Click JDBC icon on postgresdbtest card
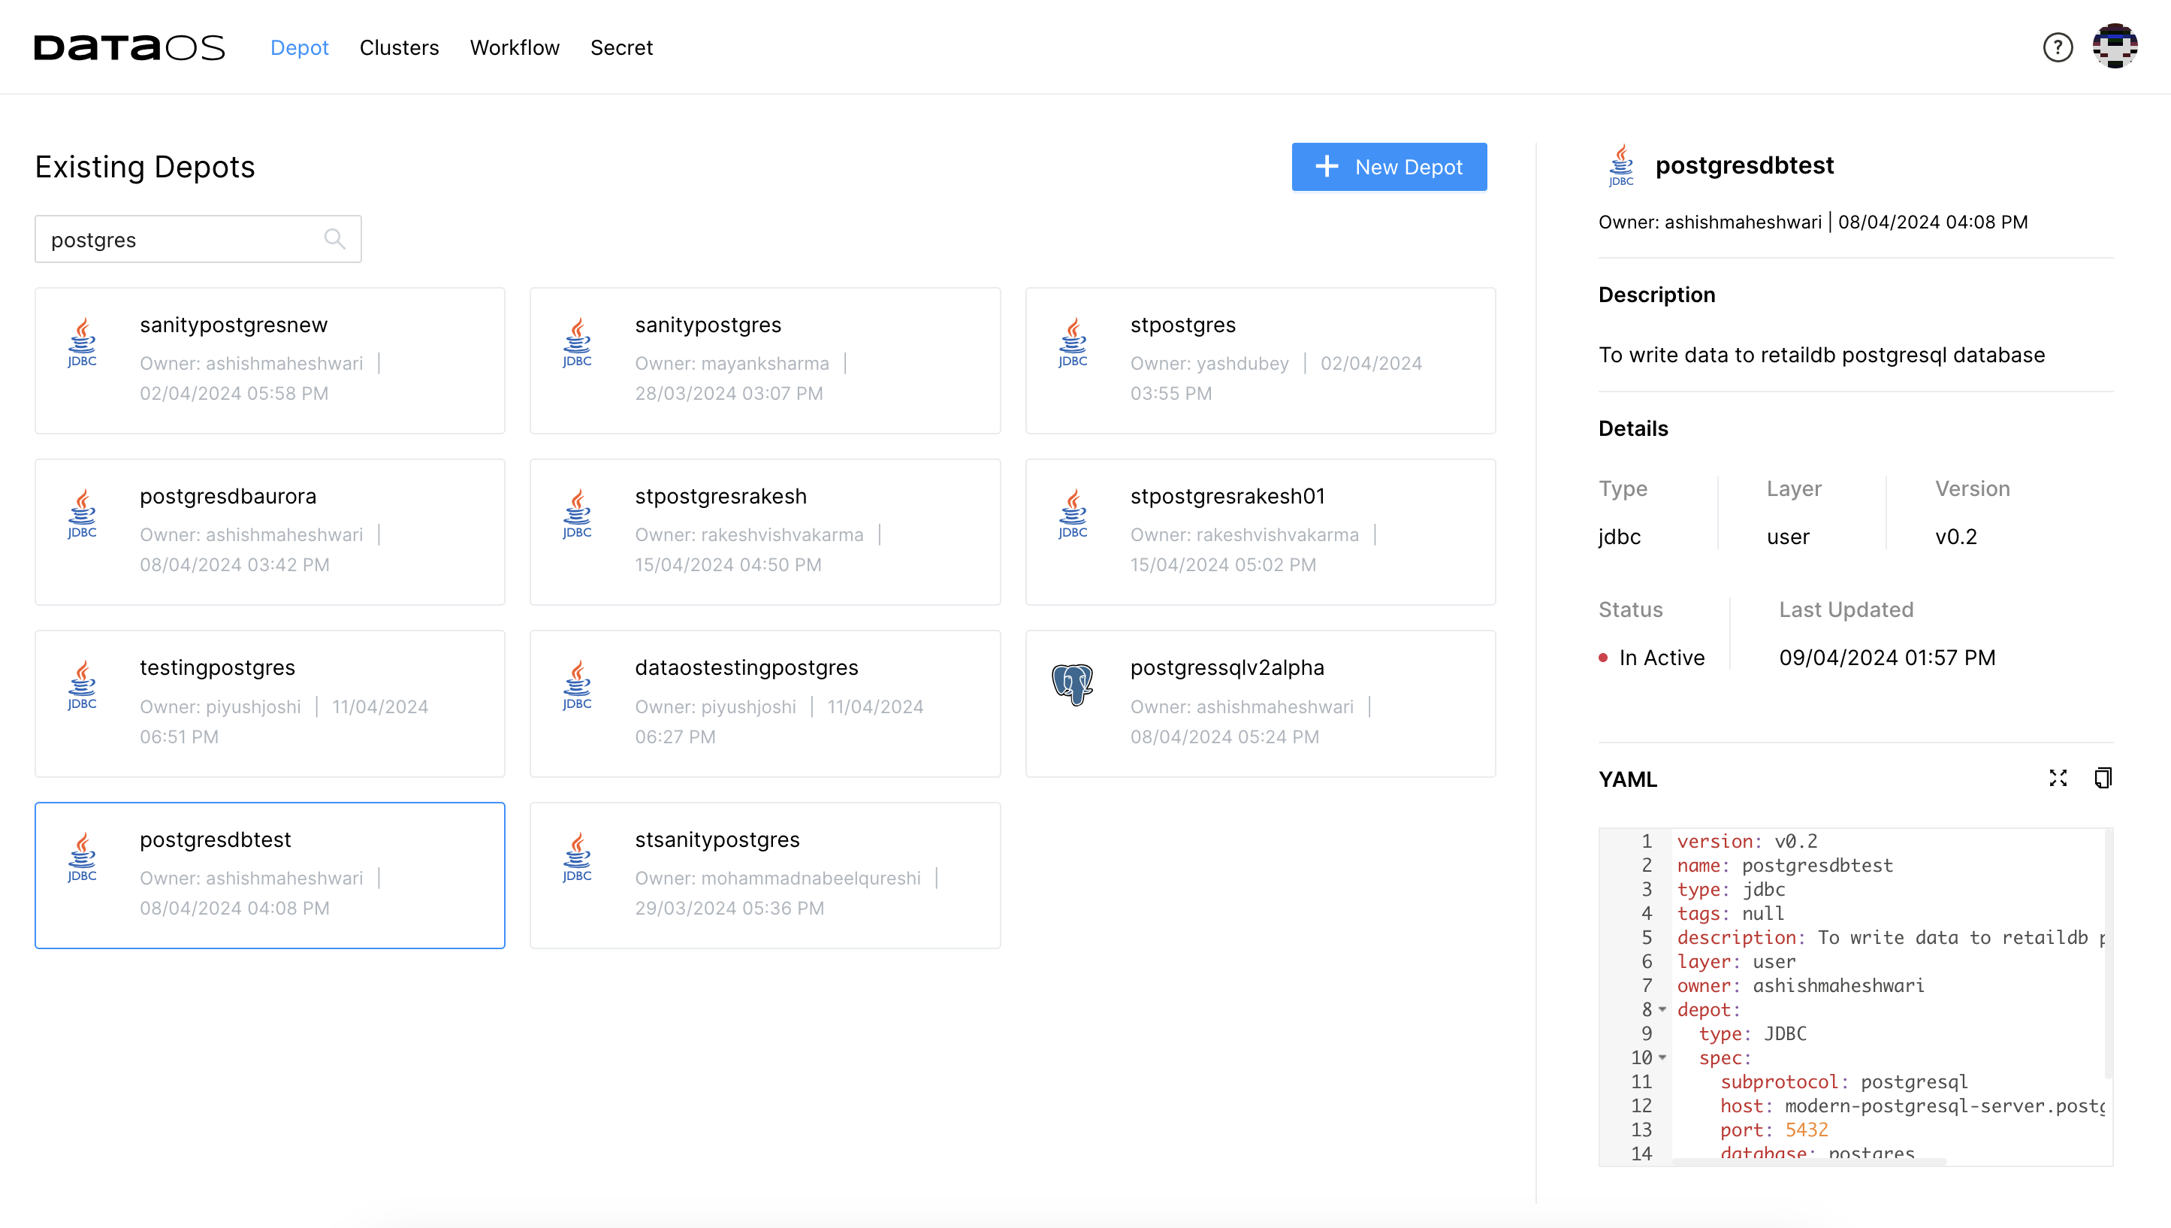 pos(82,857)
